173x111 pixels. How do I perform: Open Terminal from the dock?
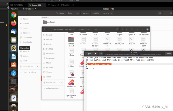[x=14, y=81]
